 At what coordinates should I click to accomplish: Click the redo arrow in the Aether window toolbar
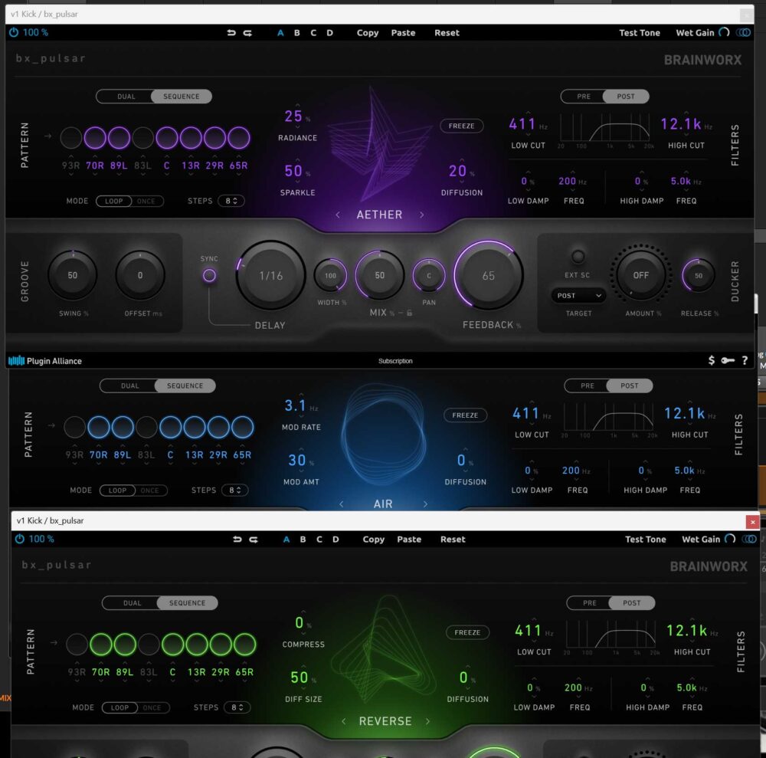tap(247, 33)
